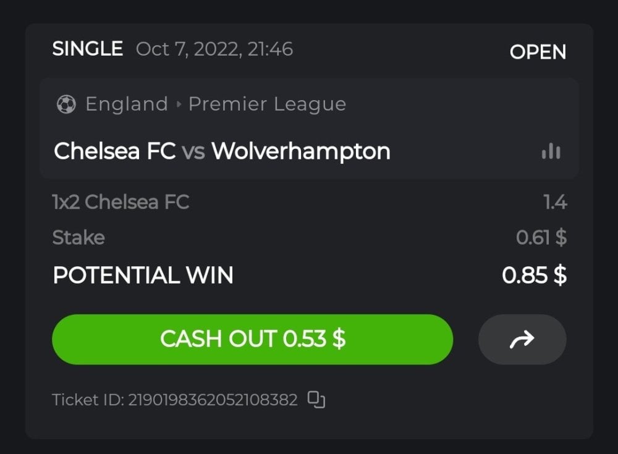Open the Premier League link
618x454 pixels.
267,104
